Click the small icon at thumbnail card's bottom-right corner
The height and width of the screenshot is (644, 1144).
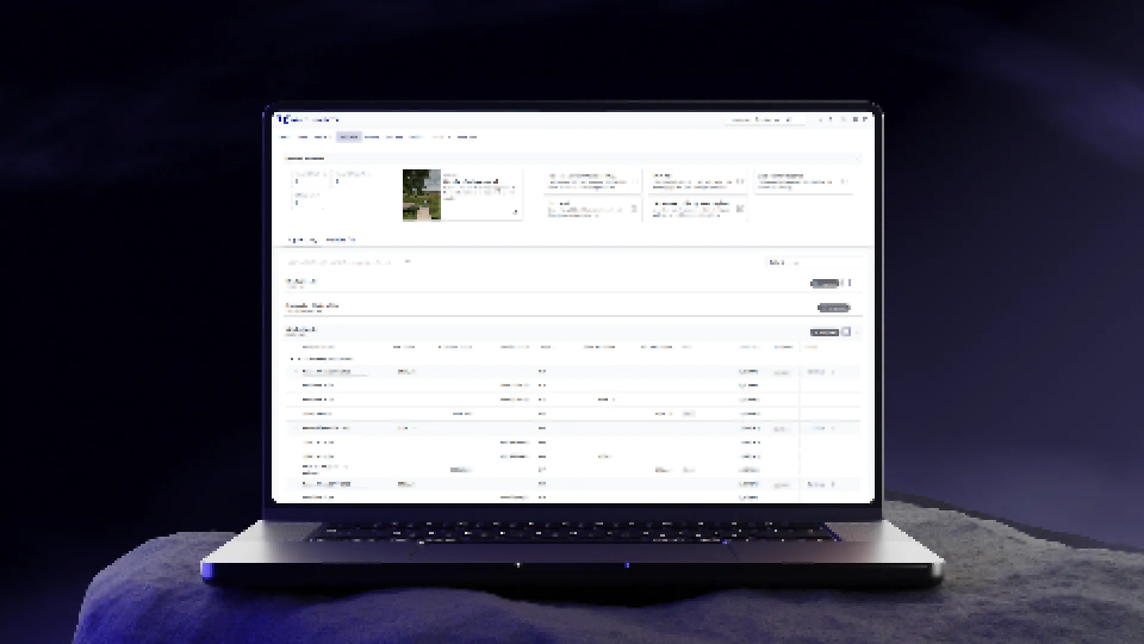point(515,212)
